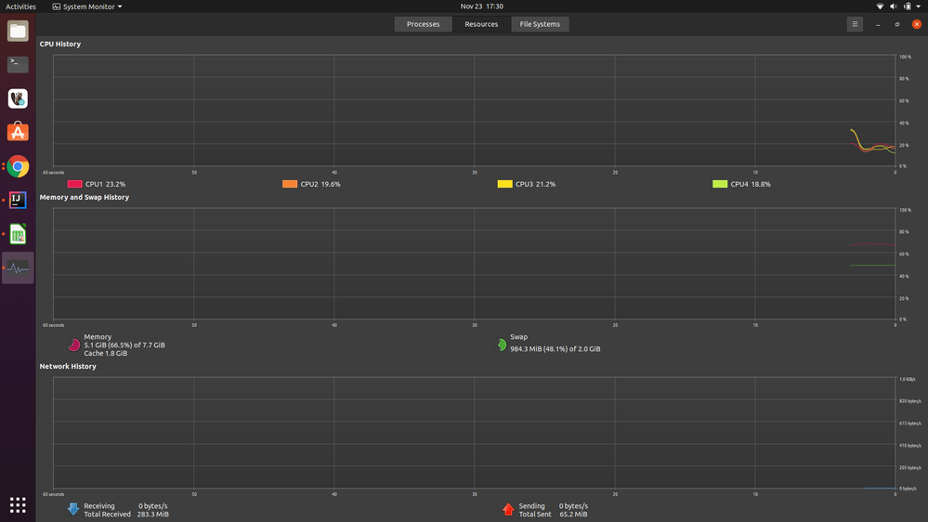Open the System Monitor app menu dropdown
Image resolution: width=928 pixels, height=522 pixels.
click(x=86, y=7)
